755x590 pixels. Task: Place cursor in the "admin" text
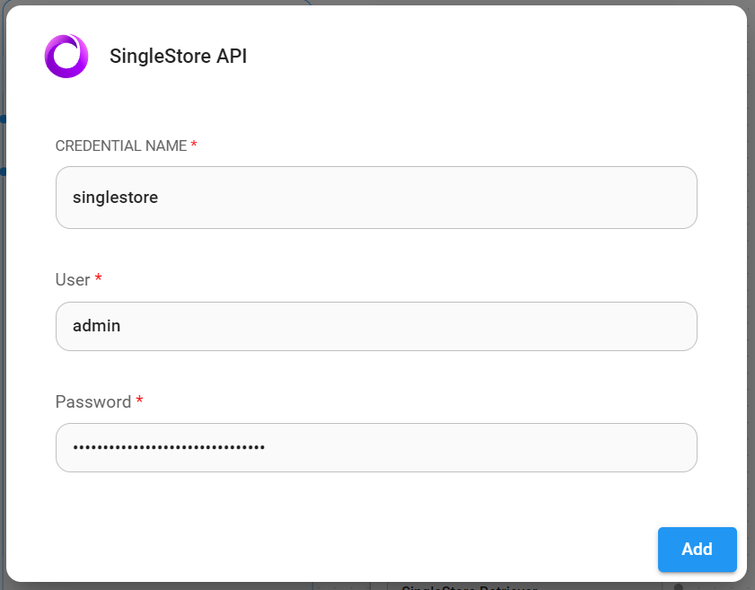pyautogui.click(x=97, y=327)
